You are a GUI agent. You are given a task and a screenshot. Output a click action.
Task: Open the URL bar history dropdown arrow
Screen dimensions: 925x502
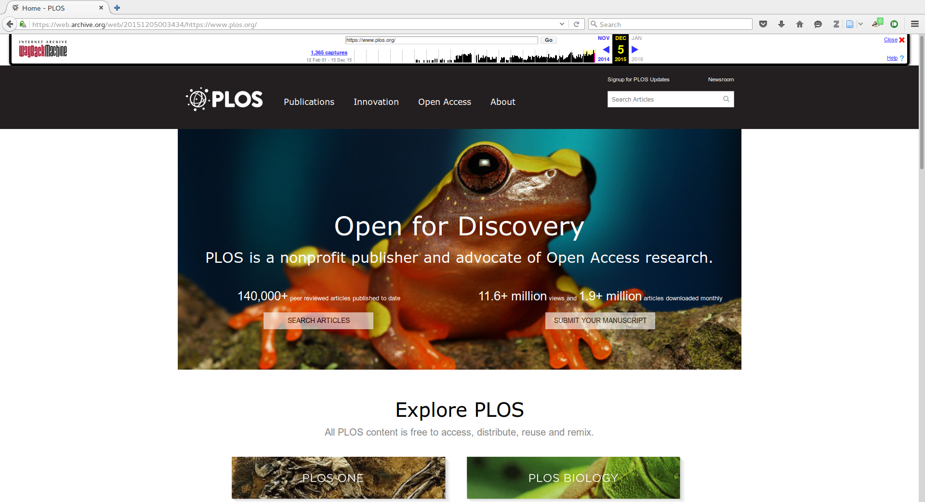tap(562, 24)
